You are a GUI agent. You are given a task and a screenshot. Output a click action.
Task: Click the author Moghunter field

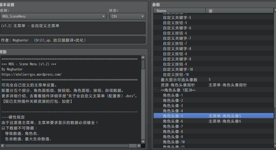pyautogui.click(x=73, y=40)
